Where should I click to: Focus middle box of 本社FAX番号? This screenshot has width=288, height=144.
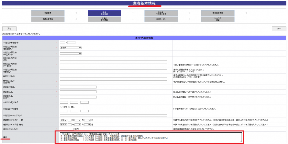(74, 111)
